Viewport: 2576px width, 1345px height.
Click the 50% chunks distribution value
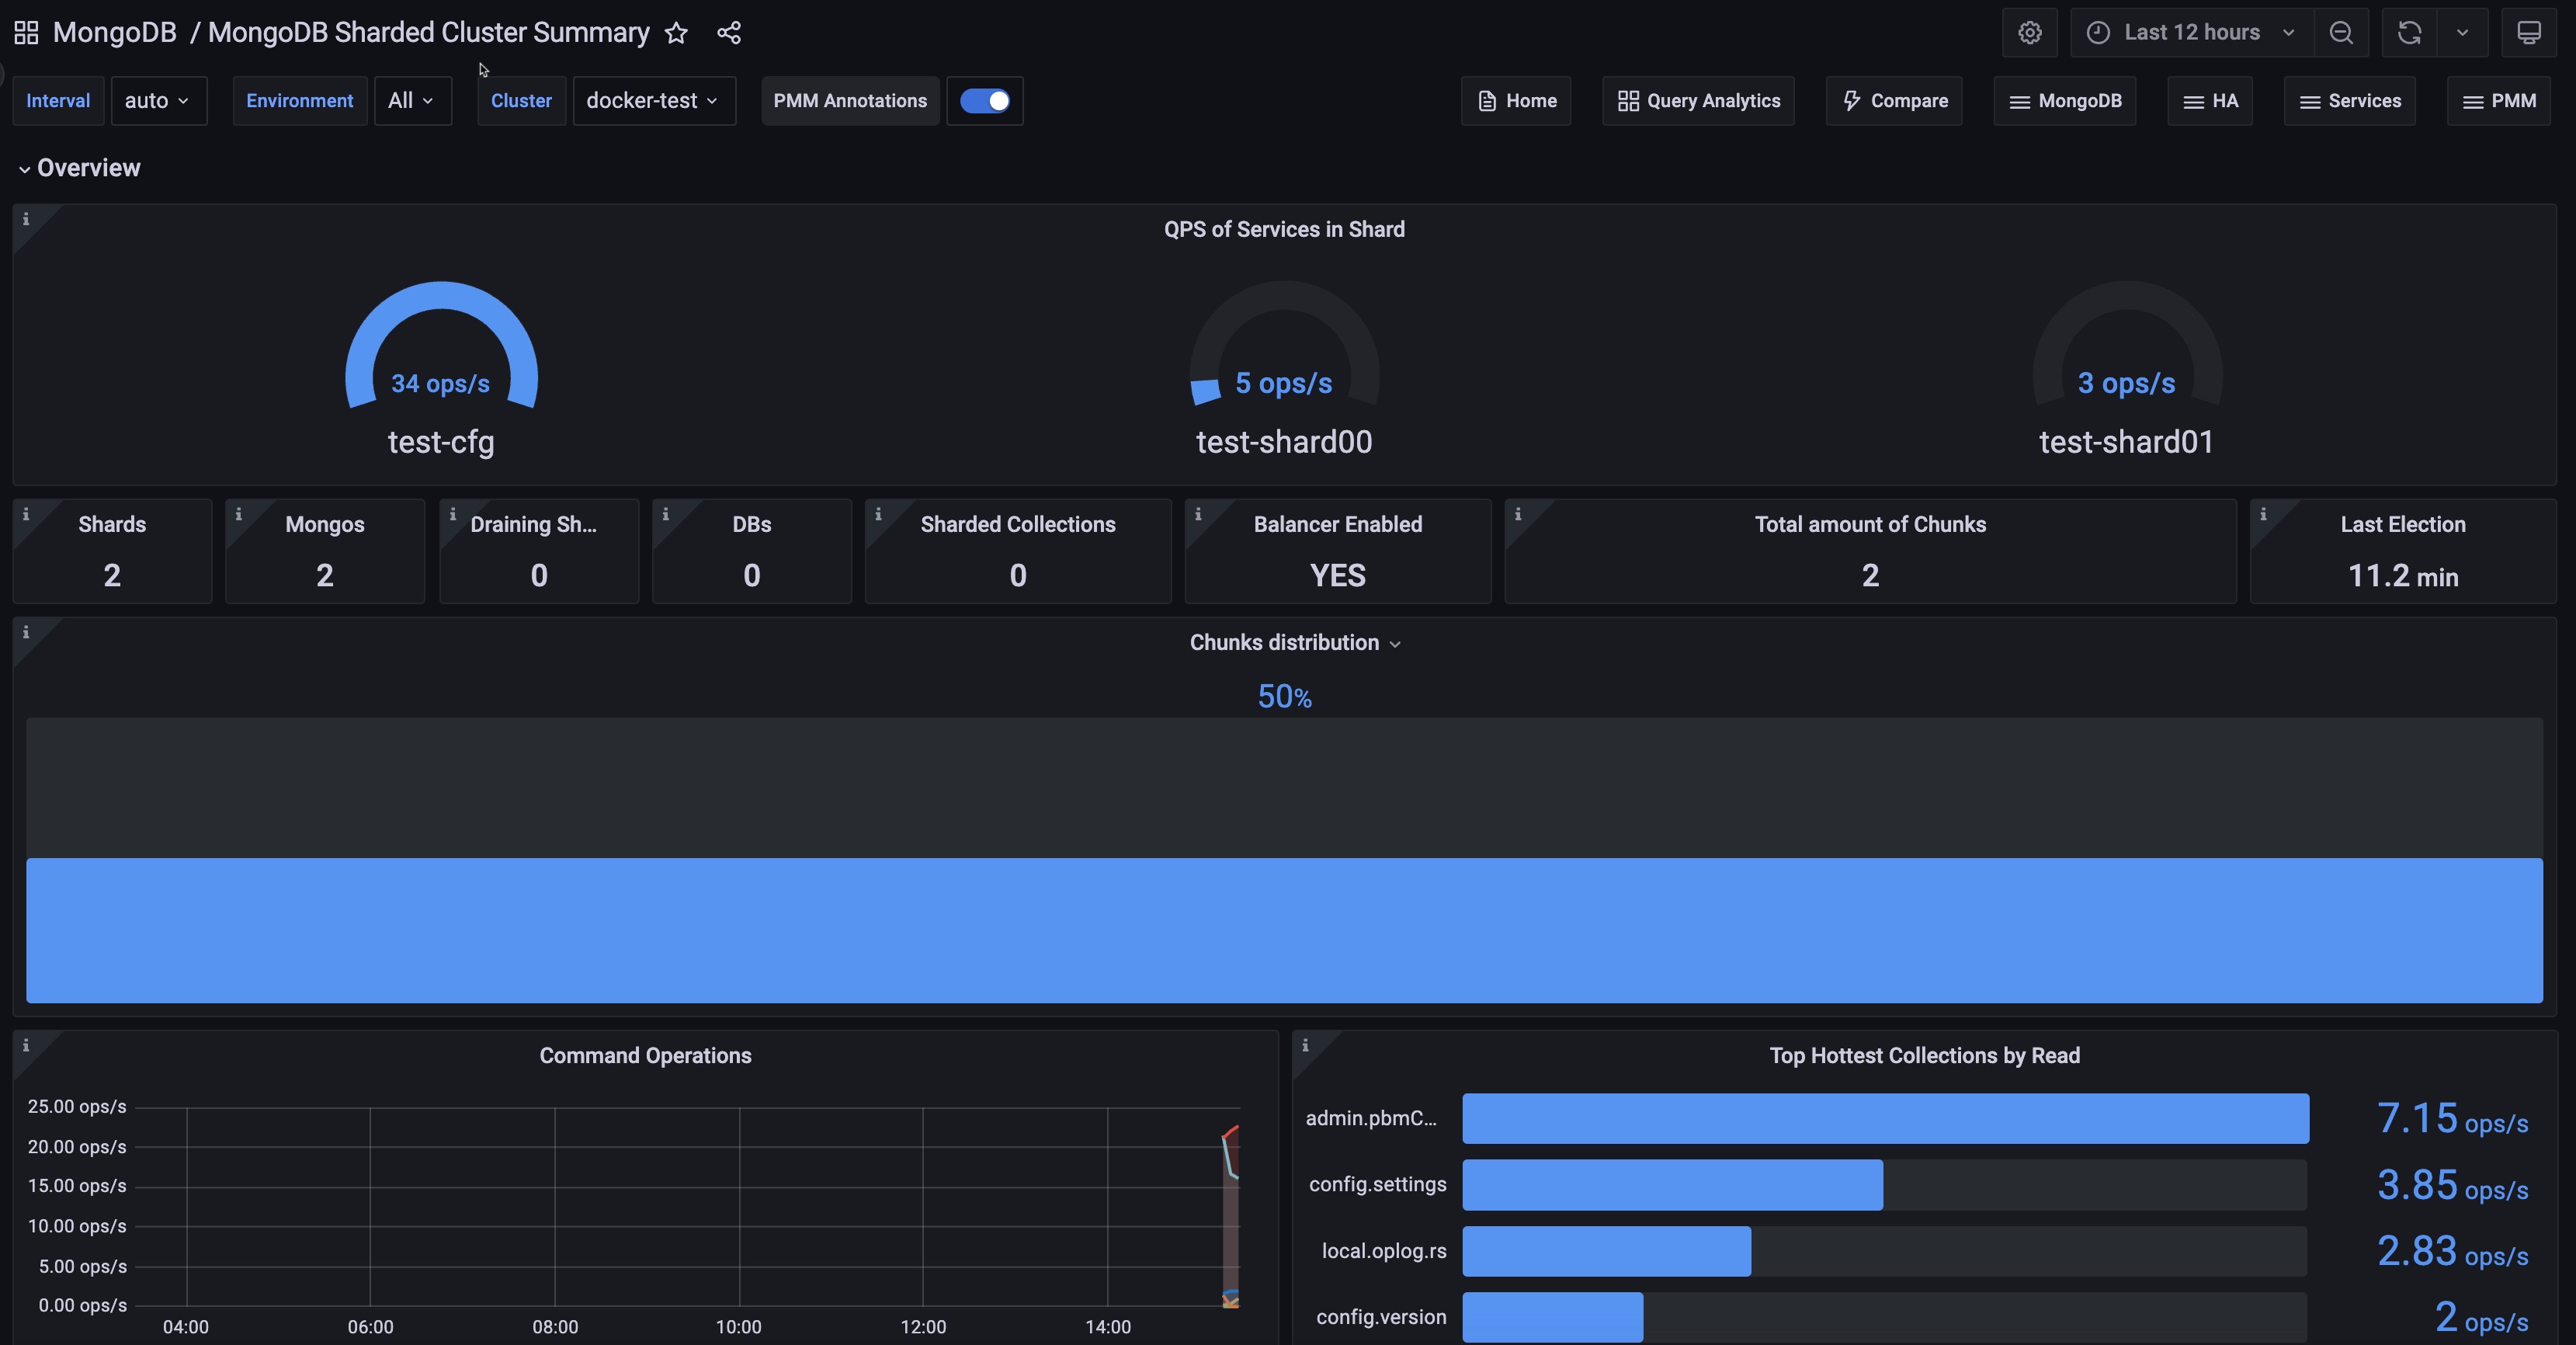pos(1284,696)
